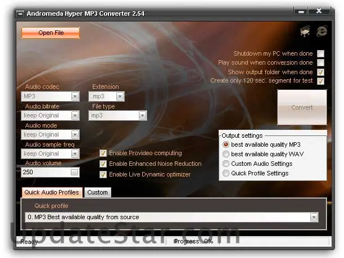Expand the Audio codec MP3 dropdown

(x=75, y=96)
